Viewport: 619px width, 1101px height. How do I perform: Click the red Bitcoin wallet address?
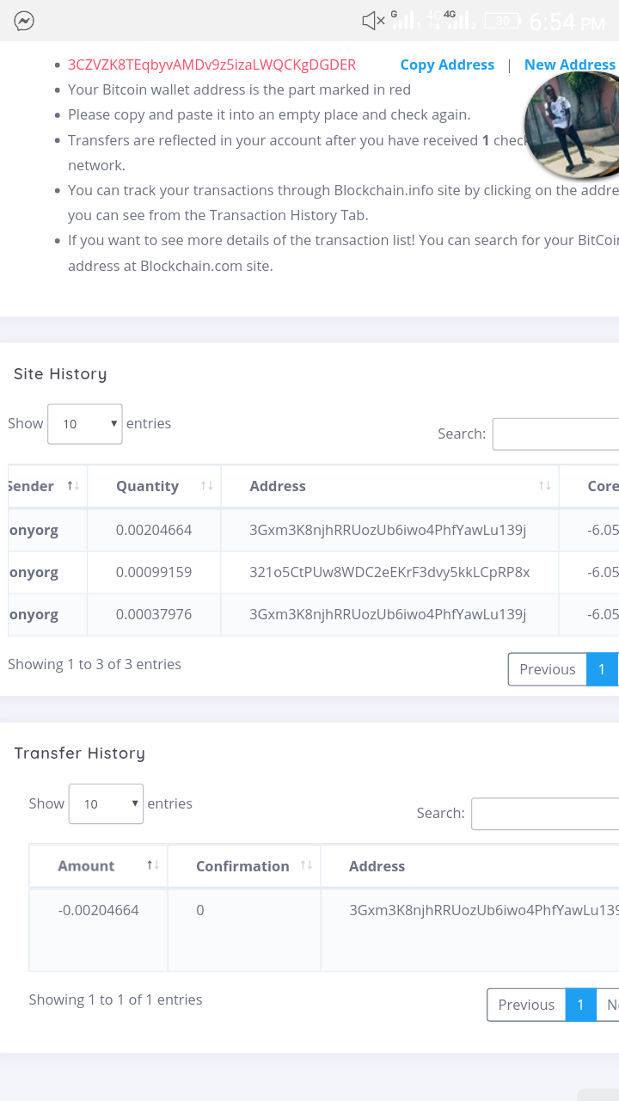(211, 65)
